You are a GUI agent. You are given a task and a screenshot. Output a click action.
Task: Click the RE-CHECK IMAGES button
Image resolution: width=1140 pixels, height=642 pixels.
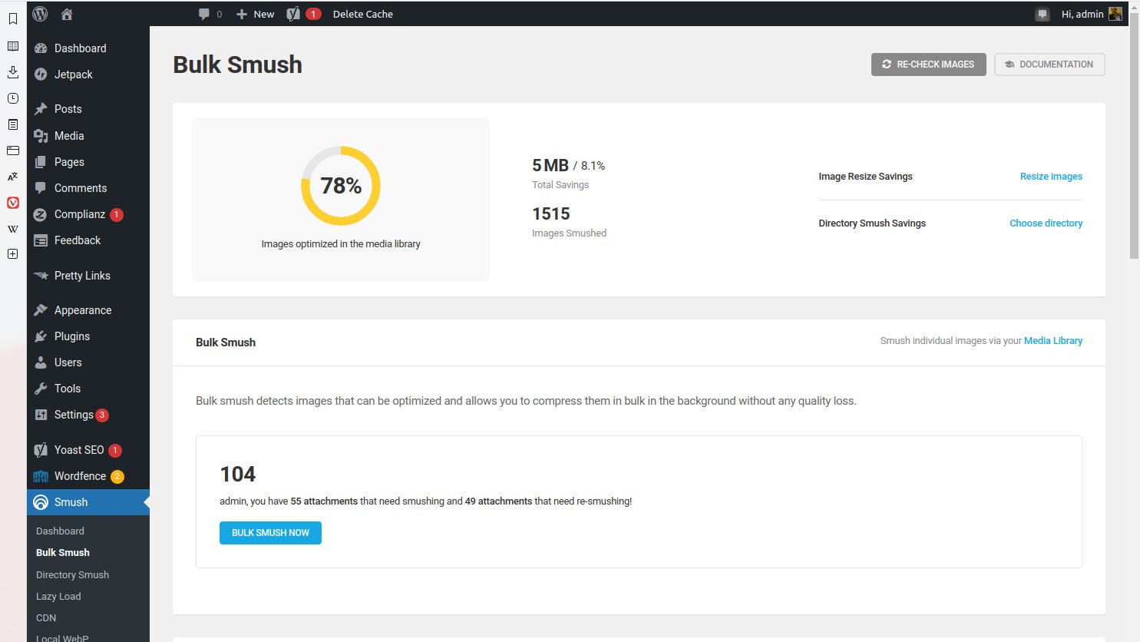coord(928,65)
